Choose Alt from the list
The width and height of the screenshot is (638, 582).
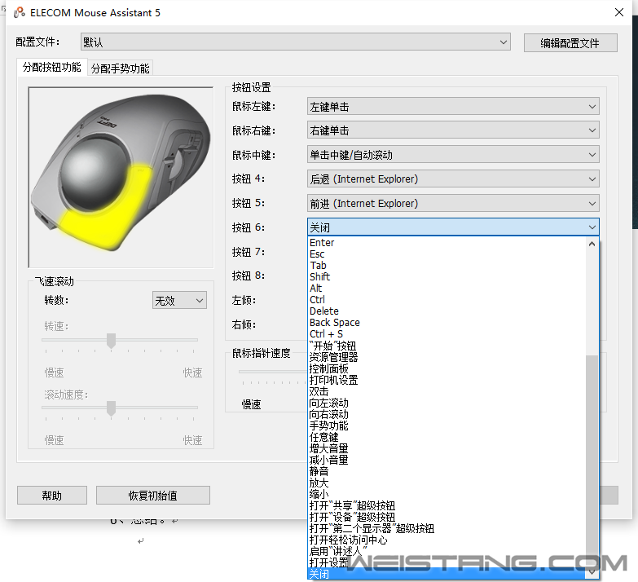[447, 289]
